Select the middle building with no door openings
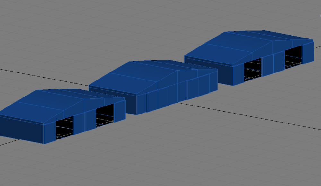Image resolution: width=321 pixels, height=186 pixels. click(x=153, y=87)
